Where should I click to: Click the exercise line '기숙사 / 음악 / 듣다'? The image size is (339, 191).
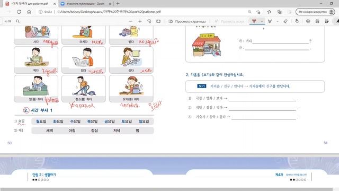(x=211, y=117)
